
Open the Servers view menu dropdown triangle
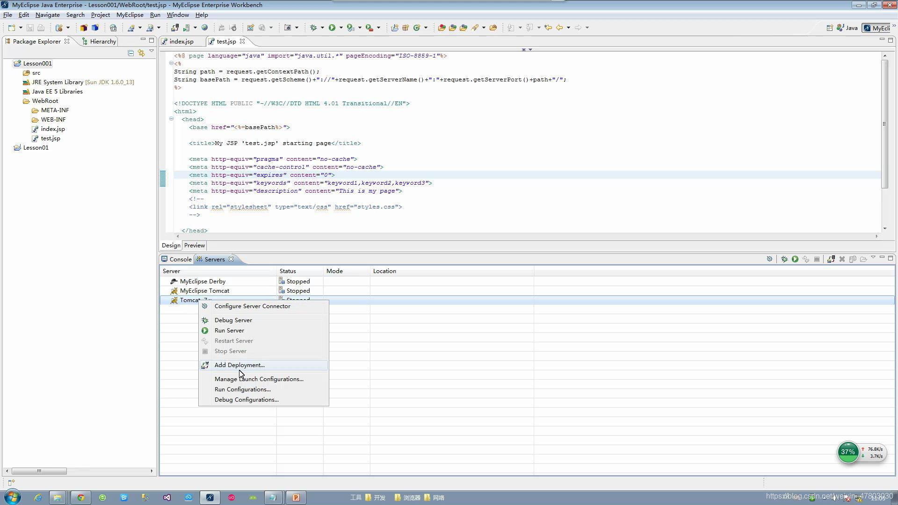coord(873,258)
